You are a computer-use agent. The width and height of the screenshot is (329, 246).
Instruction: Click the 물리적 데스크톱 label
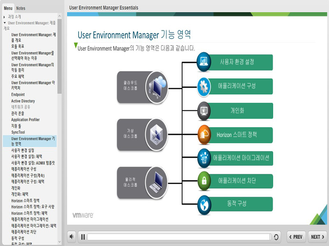(x=130, y=182)
